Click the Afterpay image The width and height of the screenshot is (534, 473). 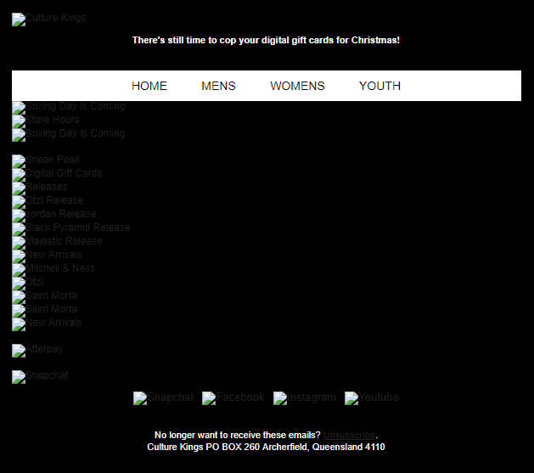[x=37, y=349]
